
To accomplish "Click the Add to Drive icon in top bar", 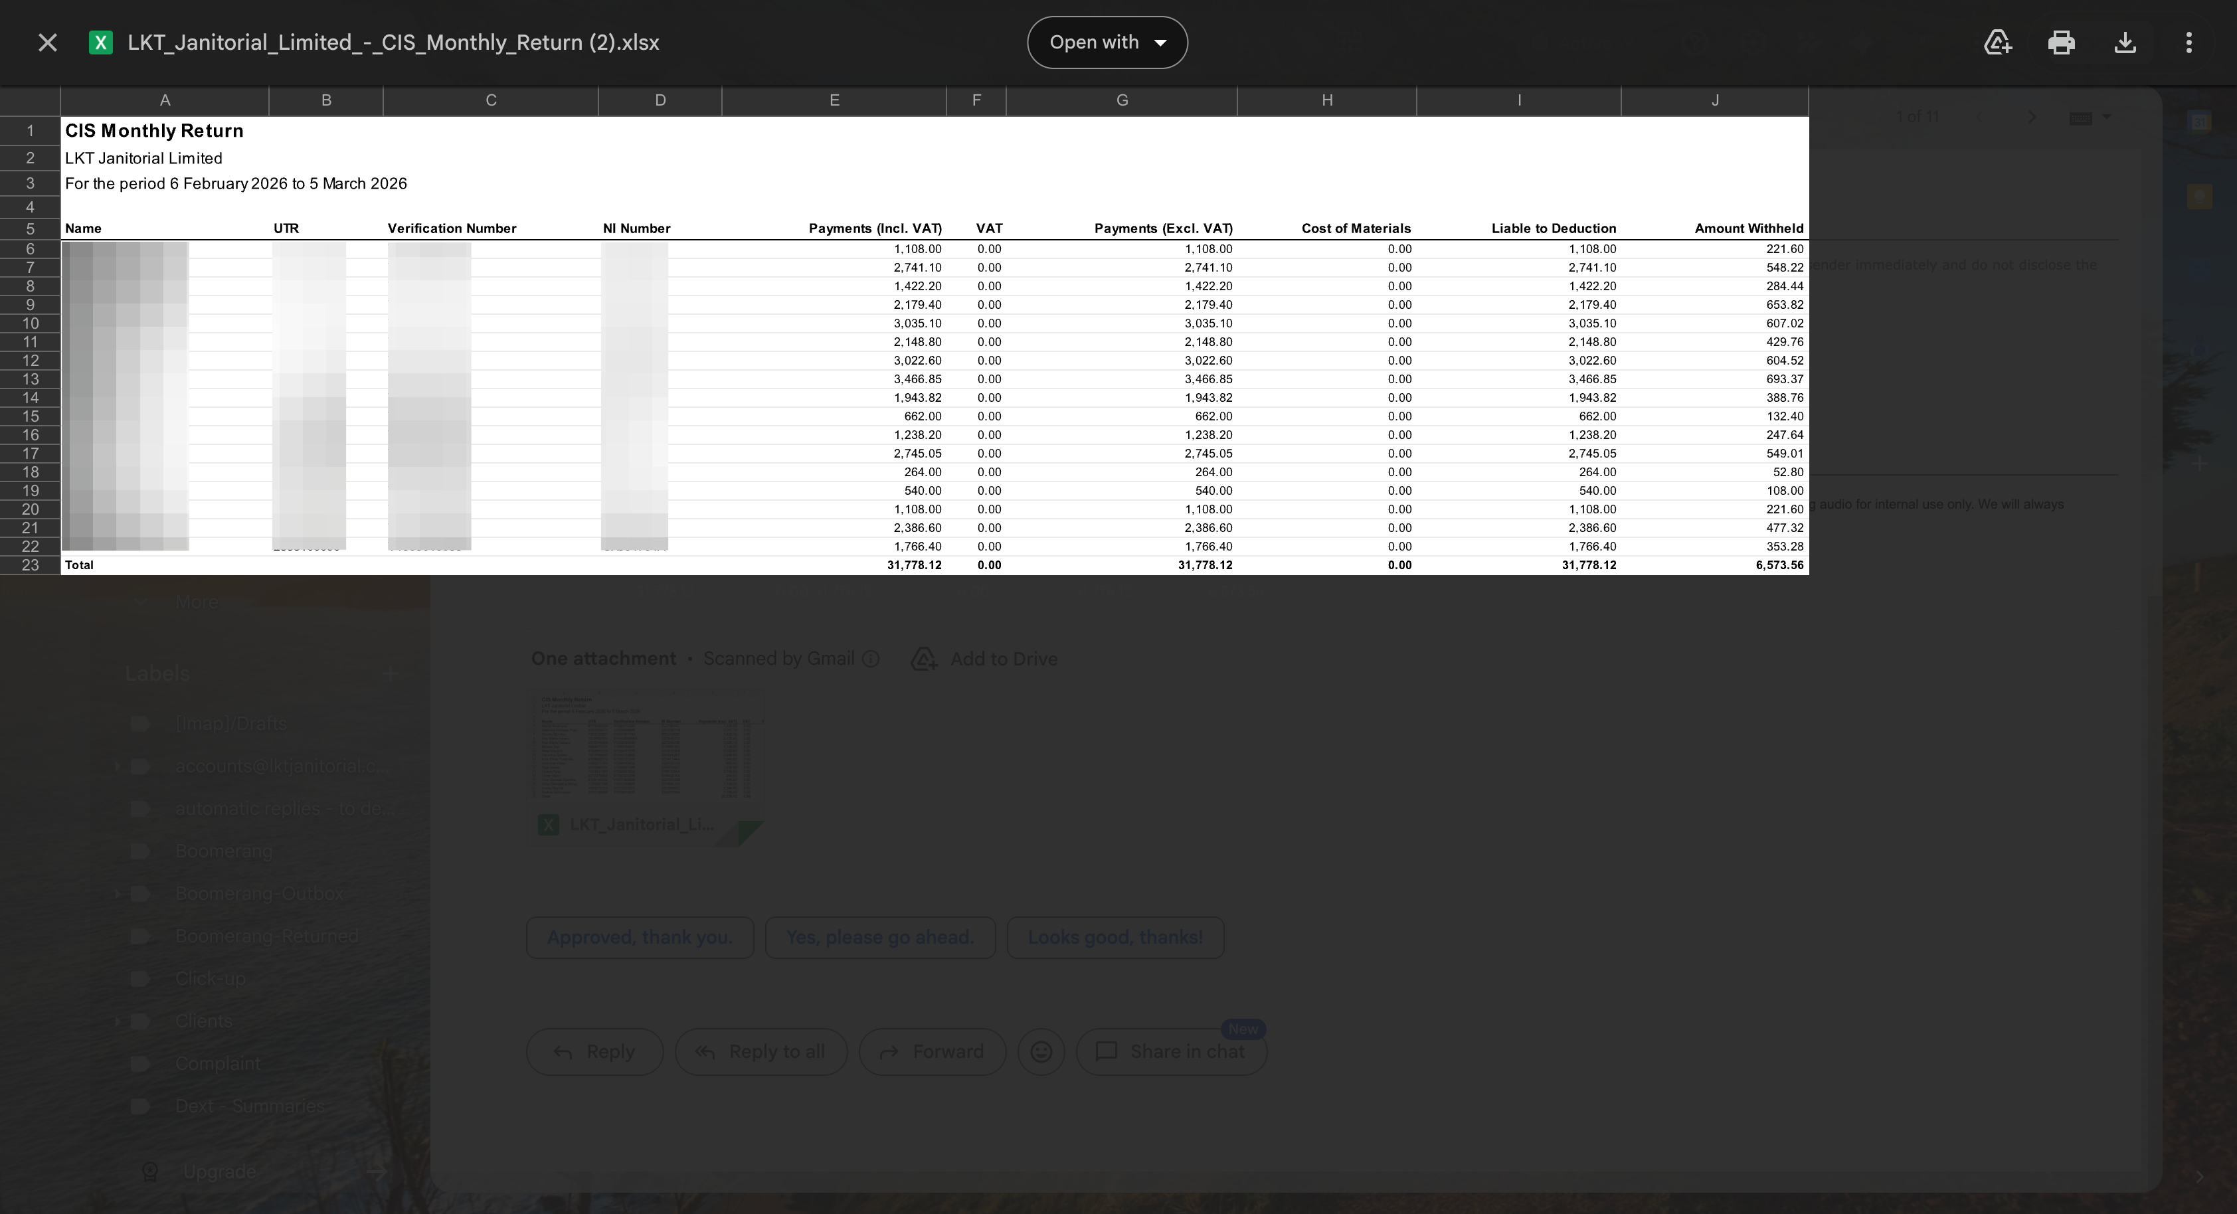I will pos(1997,43).
